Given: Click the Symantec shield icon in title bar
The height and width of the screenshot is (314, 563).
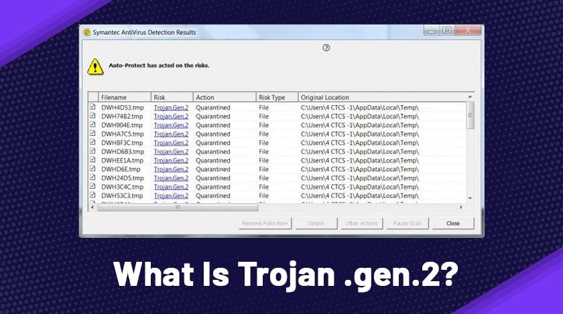Looking at the screenshot, I should [x=86, y=32].
